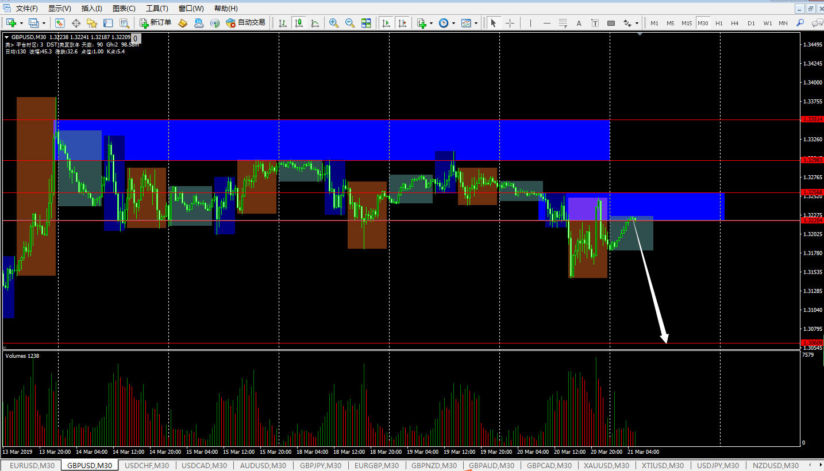Open the 文件(F) menu
The height and width of the screenshot is (471, 824).
[26, 9]
